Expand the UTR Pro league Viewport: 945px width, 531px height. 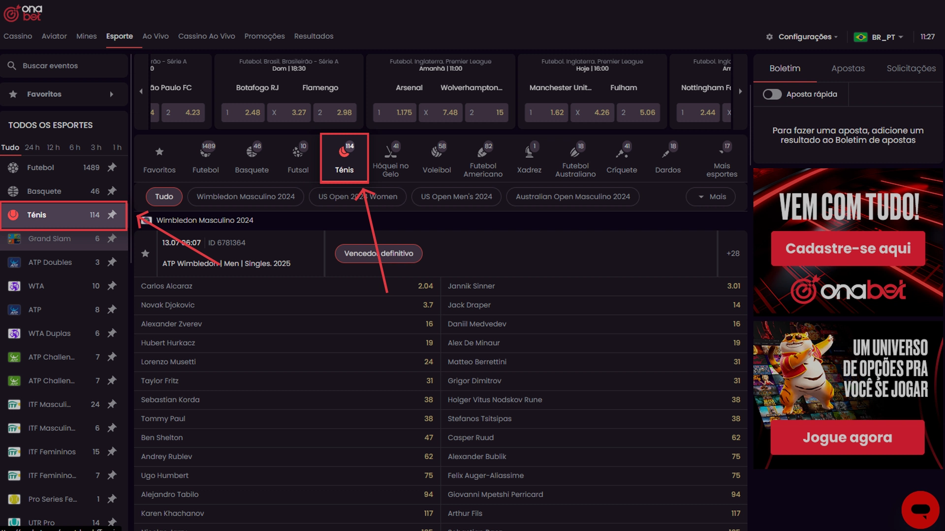coord(64,522)
